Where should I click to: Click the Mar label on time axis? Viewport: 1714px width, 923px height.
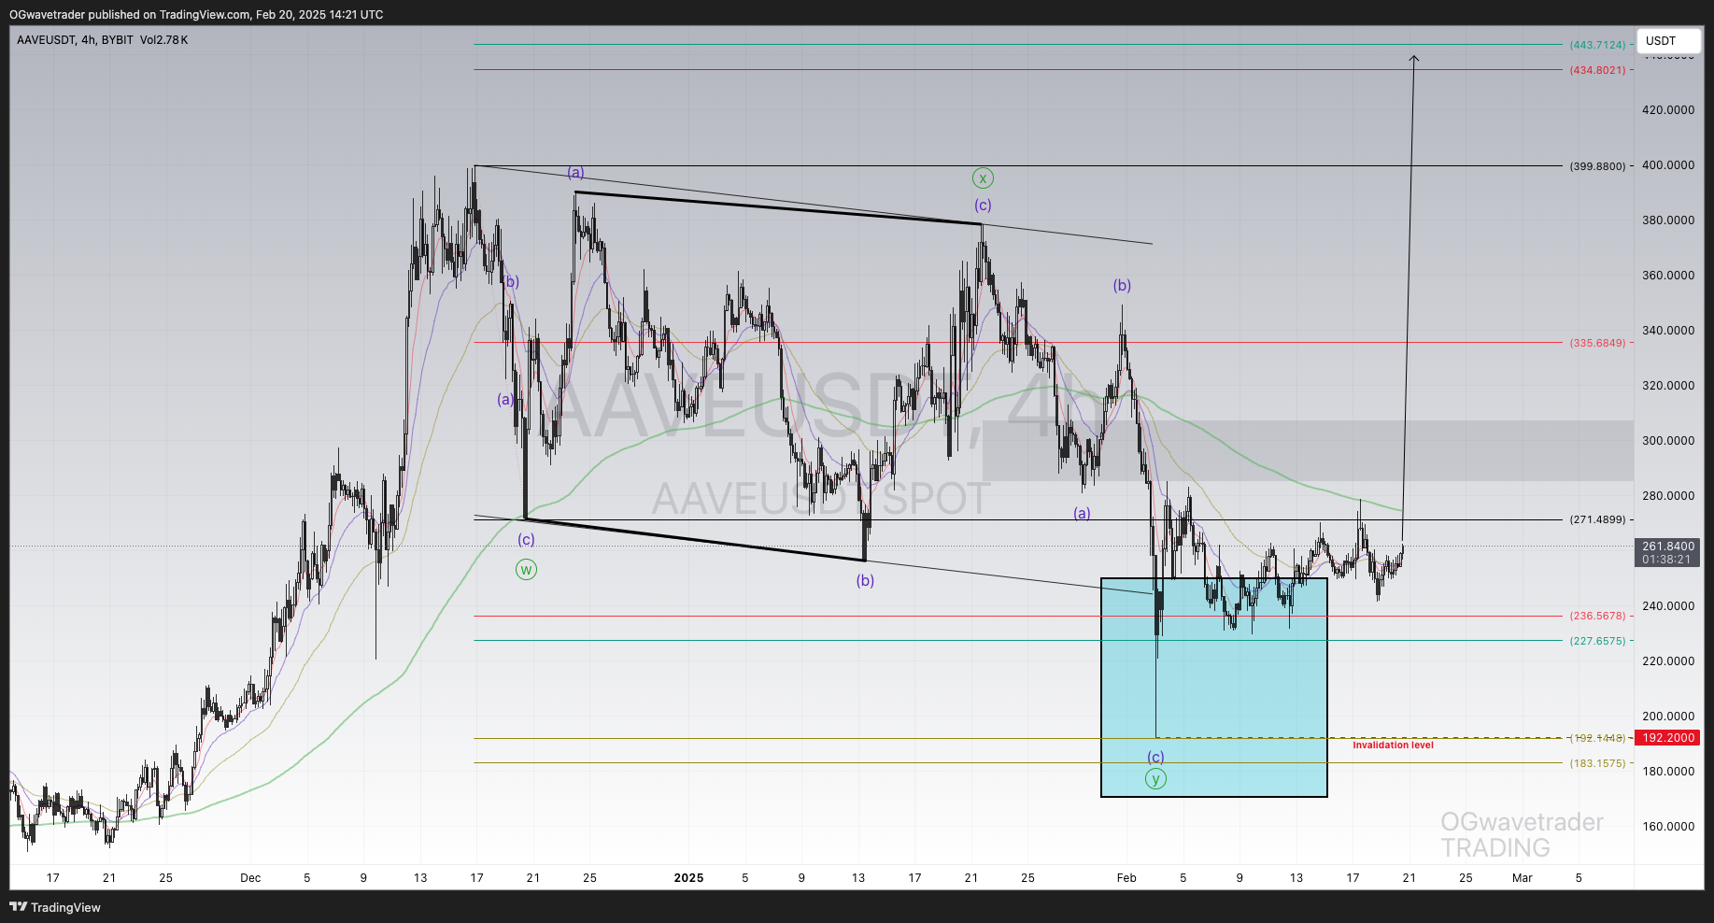pyautogui.click(x=1523, y=878)
